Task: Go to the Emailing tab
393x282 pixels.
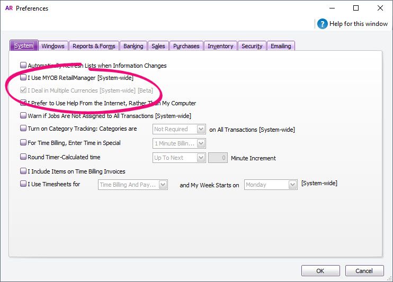Action: pos(281,46)
